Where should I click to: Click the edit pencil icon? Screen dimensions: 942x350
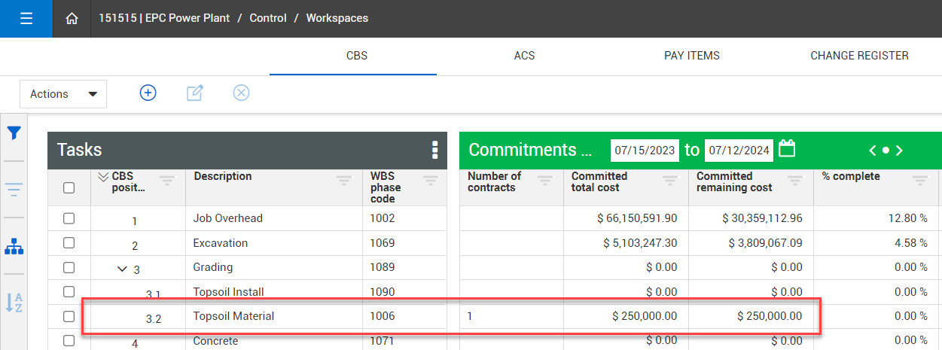194,93
